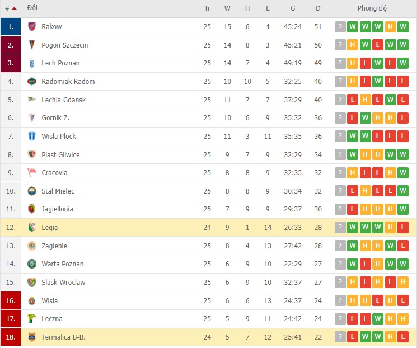Viewport: 417px width, 348px height.
Task: Open the Lechia Gdansk team link
Action: click(63, 100)
